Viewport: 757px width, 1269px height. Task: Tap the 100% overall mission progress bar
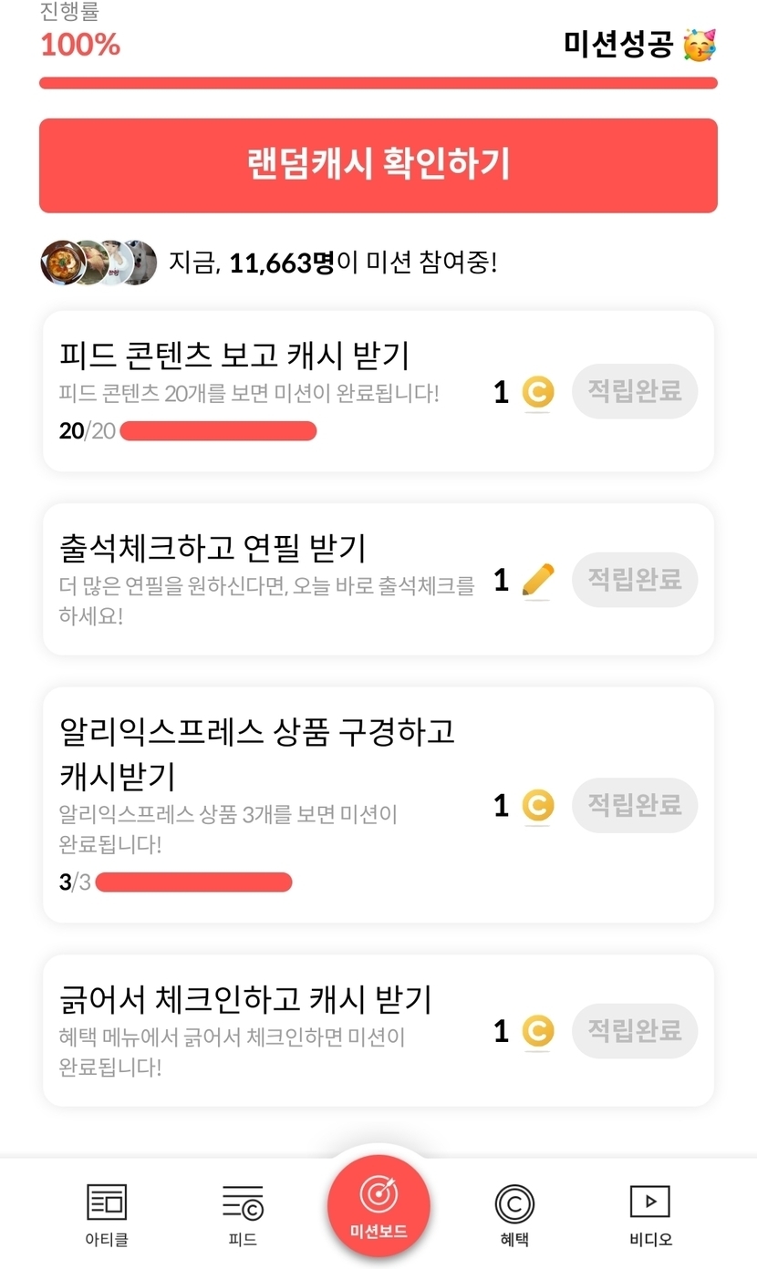point(378,83)
